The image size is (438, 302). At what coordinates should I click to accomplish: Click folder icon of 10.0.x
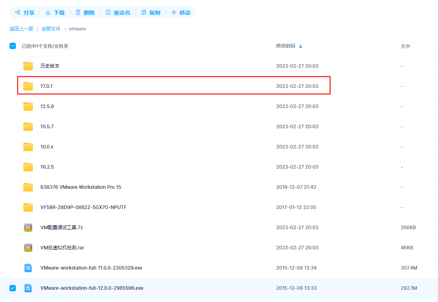28,147
